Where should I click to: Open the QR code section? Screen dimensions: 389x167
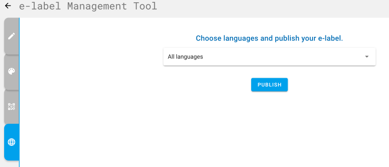coord(12,107)
